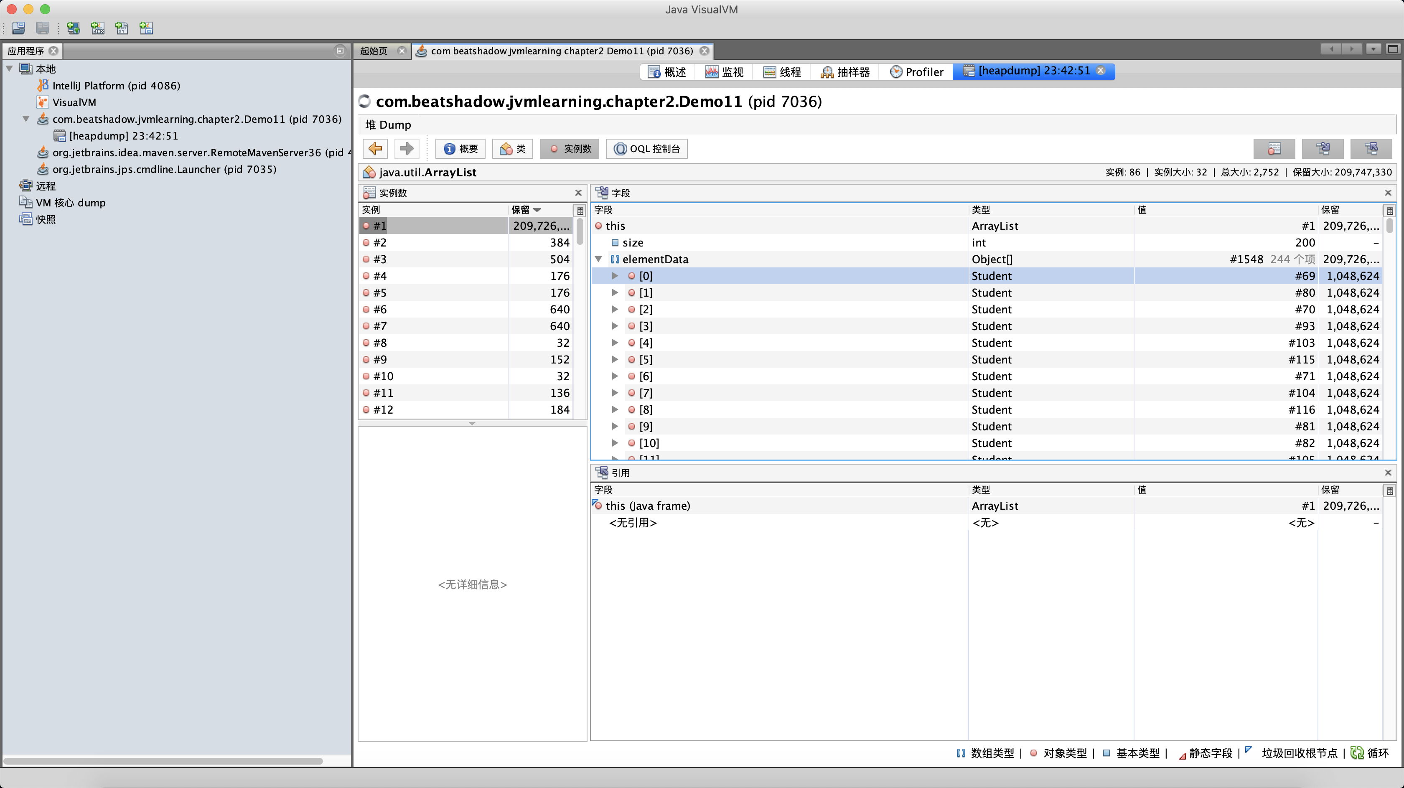The width and height of the screenshot is (1404, 788).
Task: Switch to the Profiler tab
Action: 916,72
